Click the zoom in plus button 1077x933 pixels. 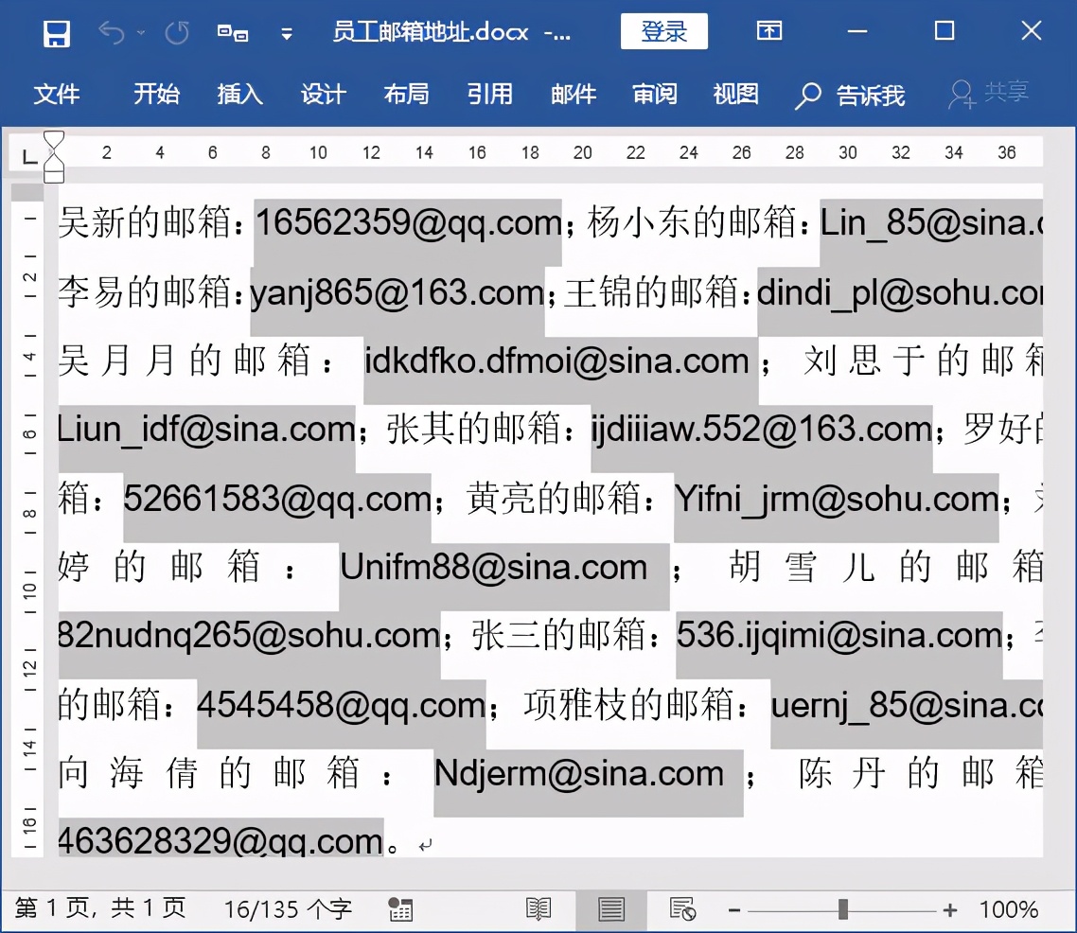coord(948,910)
